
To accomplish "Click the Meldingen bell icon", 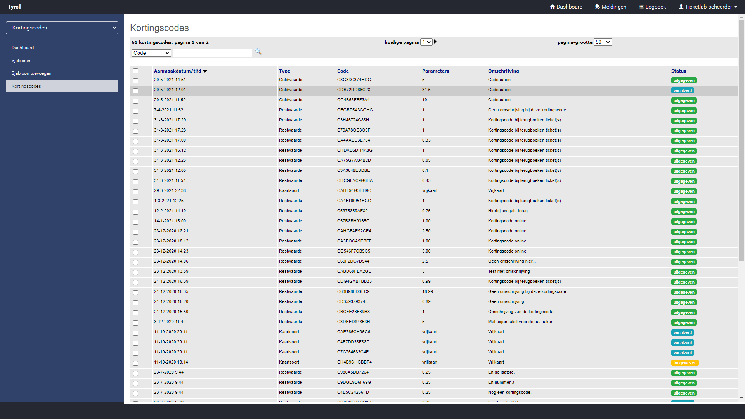I will (x=598, y=7).
